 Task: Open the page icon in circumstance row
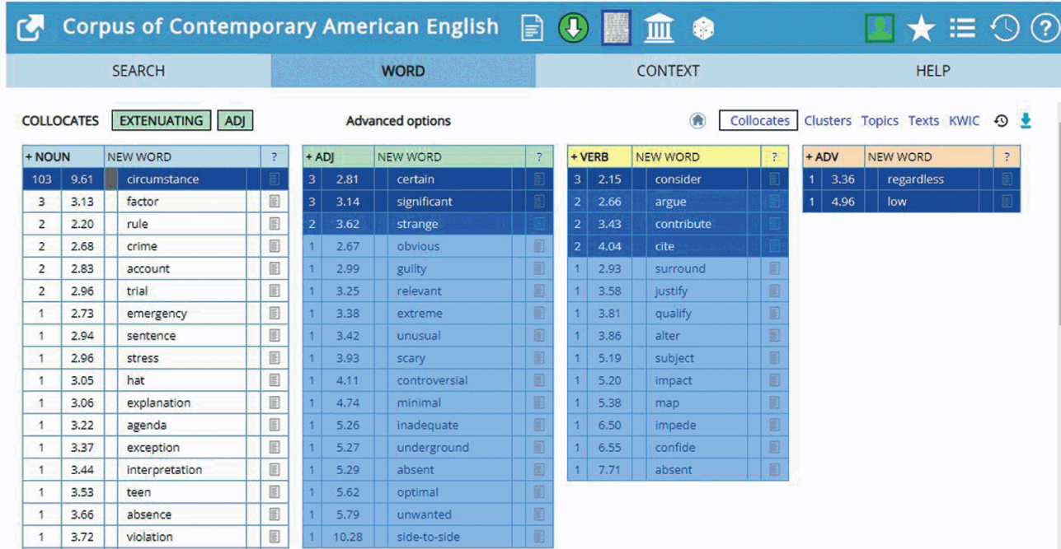(275, 179)
